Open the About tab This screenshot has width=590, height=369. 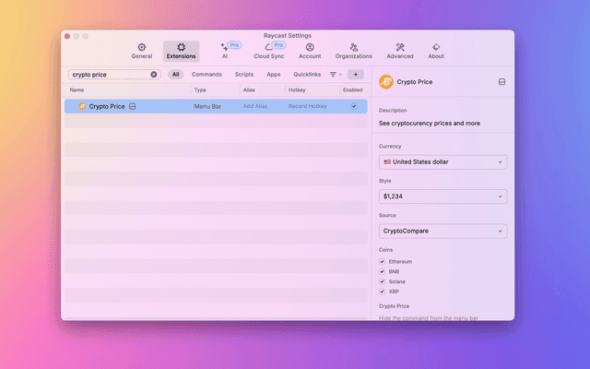[x=436, y=51]
